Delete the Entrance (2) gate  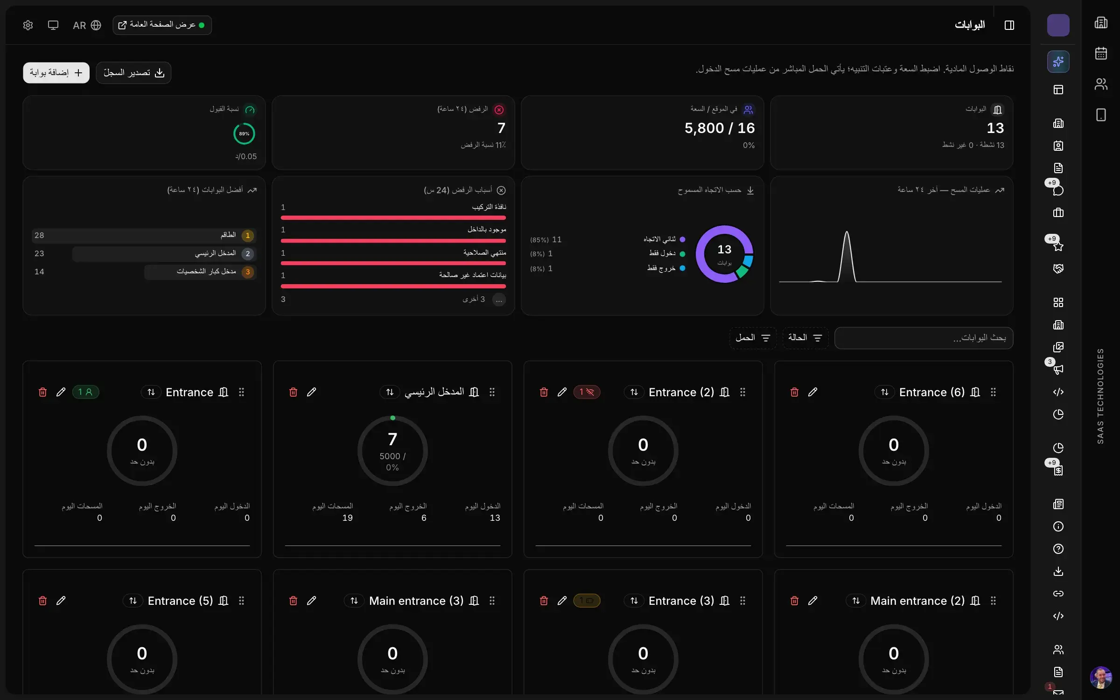(x=544, y=392)
